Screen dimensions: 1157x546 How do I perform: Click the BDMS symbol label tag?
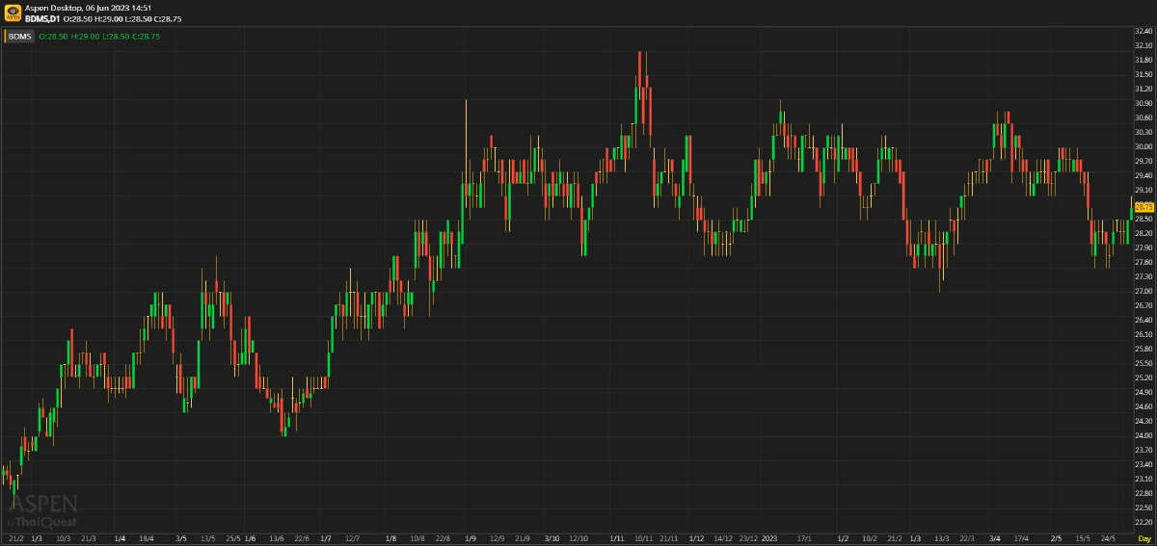20,37
